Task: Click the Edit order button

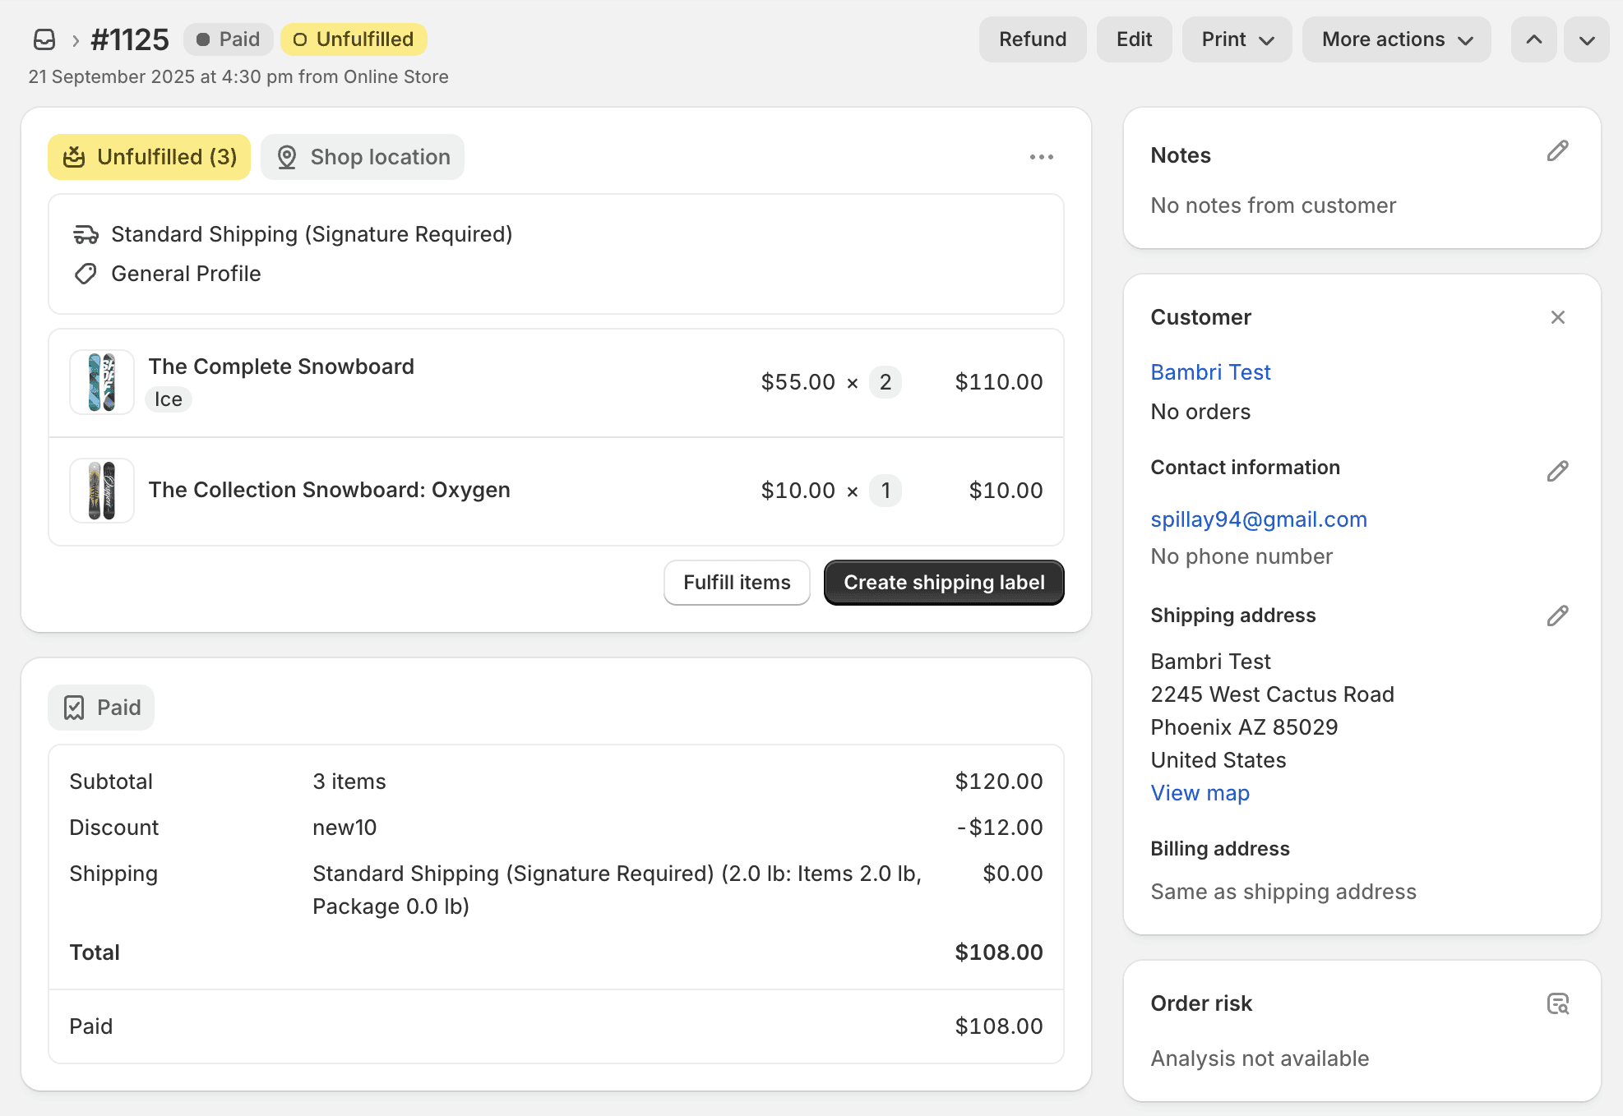Action: tap(1134, 39)
